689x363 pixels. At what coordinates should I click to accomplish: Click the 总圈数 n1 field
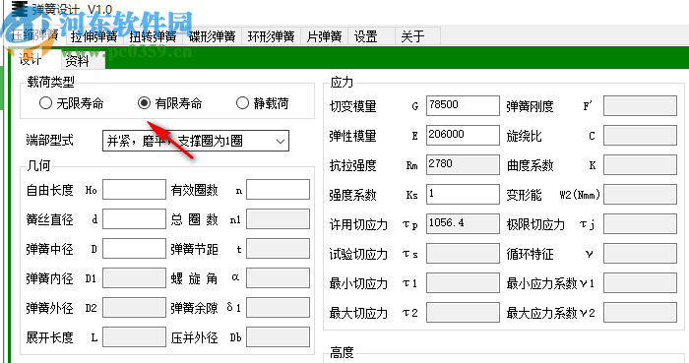pyautogui.click(x=278, y=219)
